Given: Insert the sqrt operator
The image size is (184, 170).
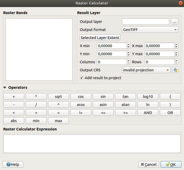Looking at the screenshot, I should (58, 97).
